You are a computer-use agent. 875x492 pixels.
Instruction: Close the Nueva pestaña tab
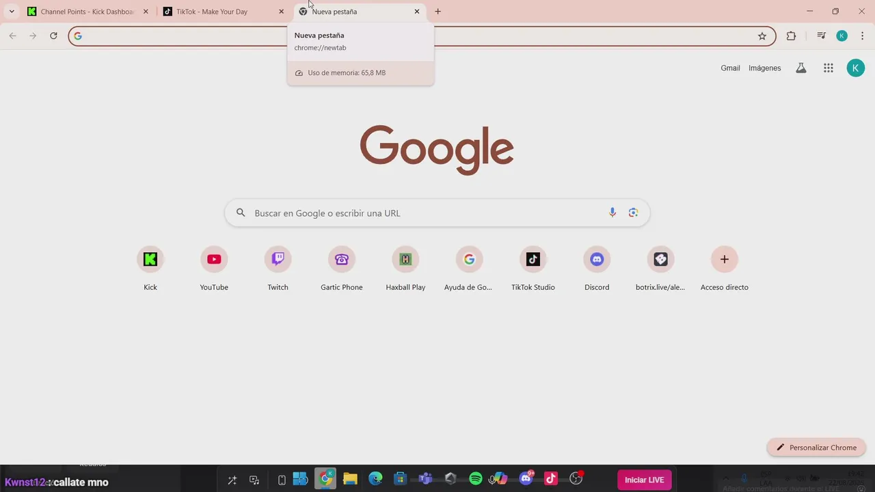point(417,12)
